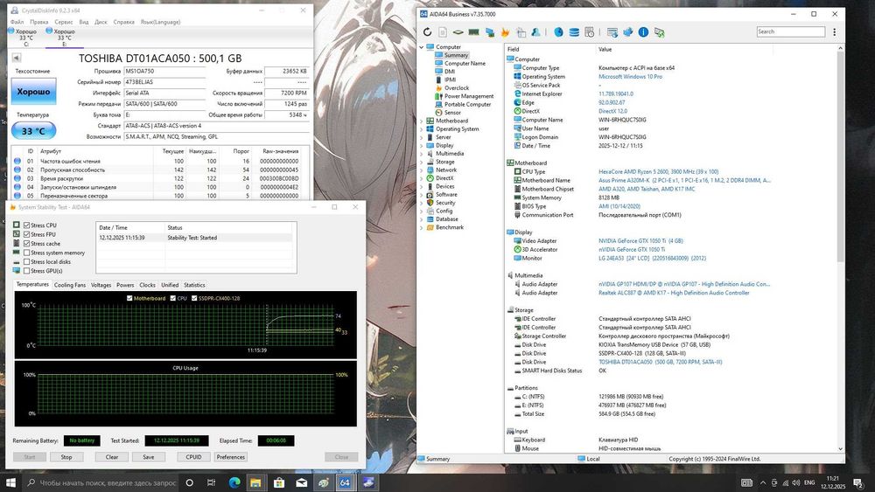Open the Язык(Language) menu in CrystalDiskInfo

coord(160,22)
